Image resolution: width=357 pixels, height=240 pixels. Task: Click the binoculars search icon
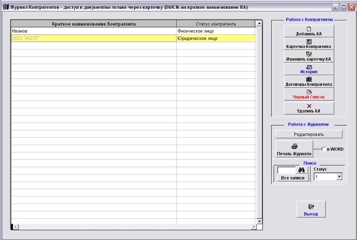click(302, 170)
